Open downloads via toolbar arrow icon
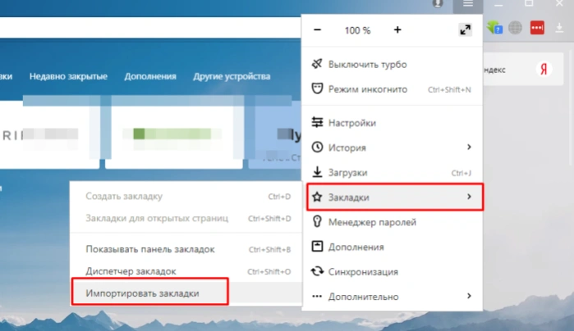The image size is (574, 331). pyautogui.click(x=559, y=28)
